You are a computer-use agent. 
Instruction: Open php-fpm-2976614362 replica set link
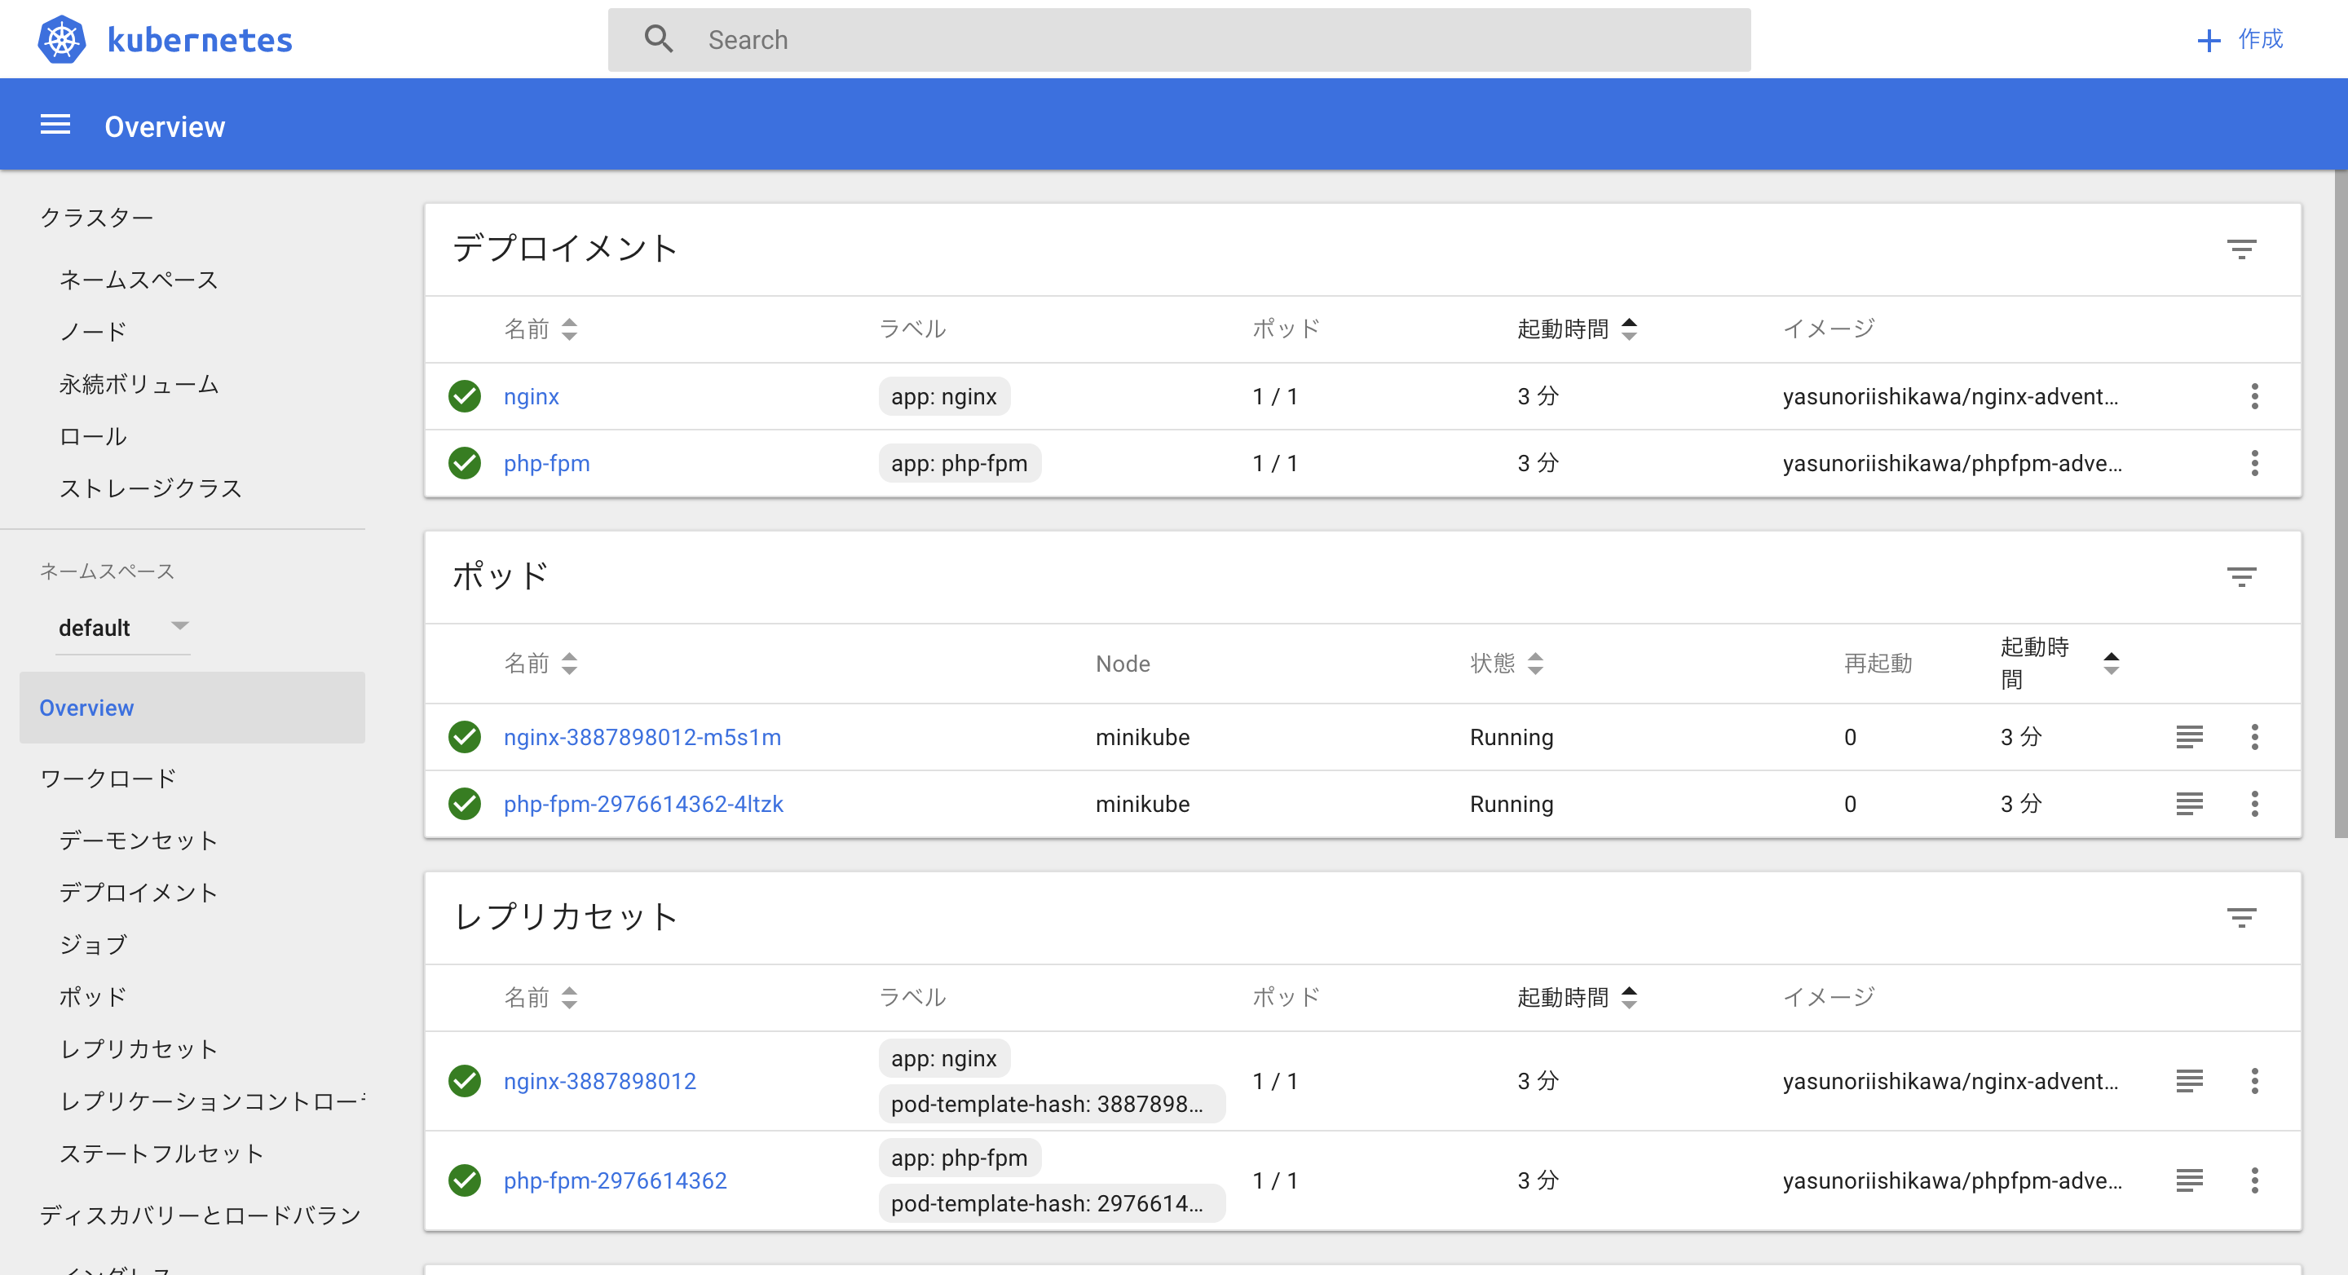616,1180
